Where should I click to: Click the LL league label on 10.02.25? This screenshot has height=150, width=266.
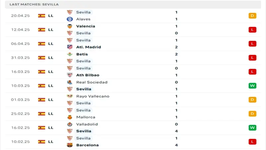(x=51, y=142)
